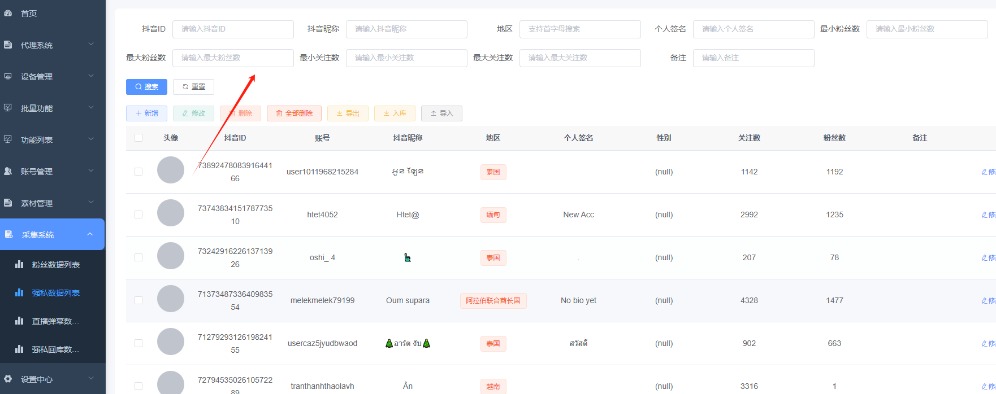This screenshot has width=996, height=394.
Task: Click the 批量功能 sidebar icon
Action: (8, 108)
